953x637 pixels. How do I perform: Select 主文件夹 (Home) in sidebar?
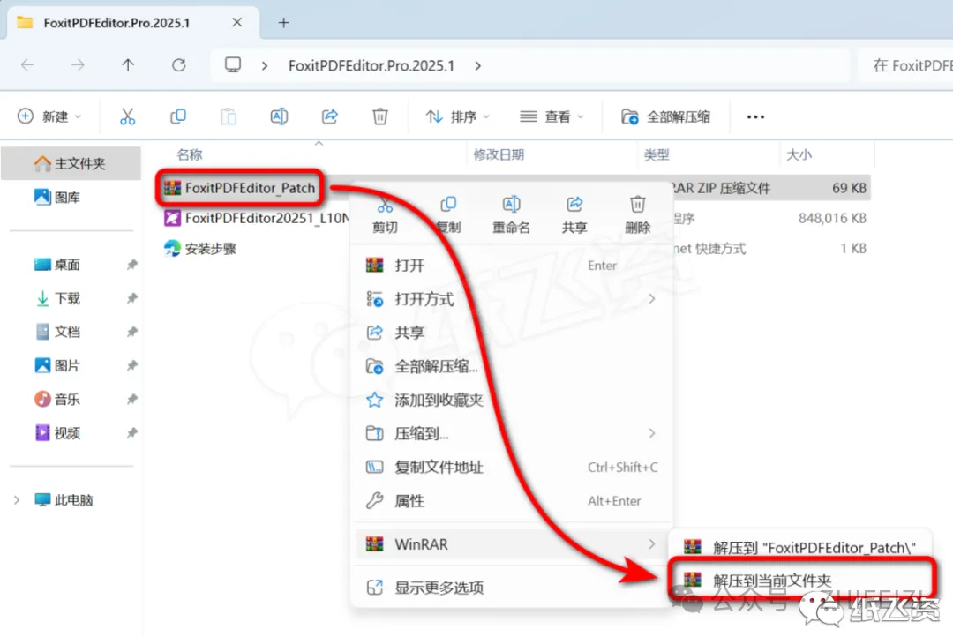tap(71, 163)
